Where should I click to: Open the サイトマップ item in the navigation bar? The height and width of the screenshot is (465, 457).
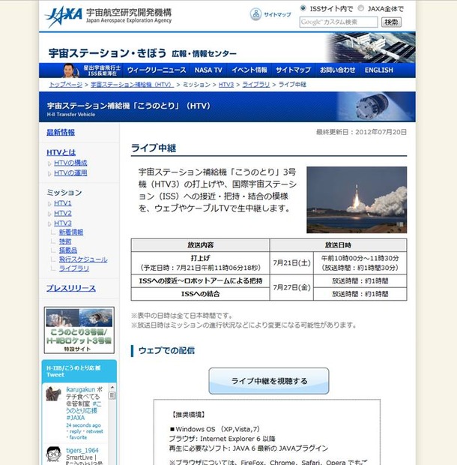tap(293, 70)
